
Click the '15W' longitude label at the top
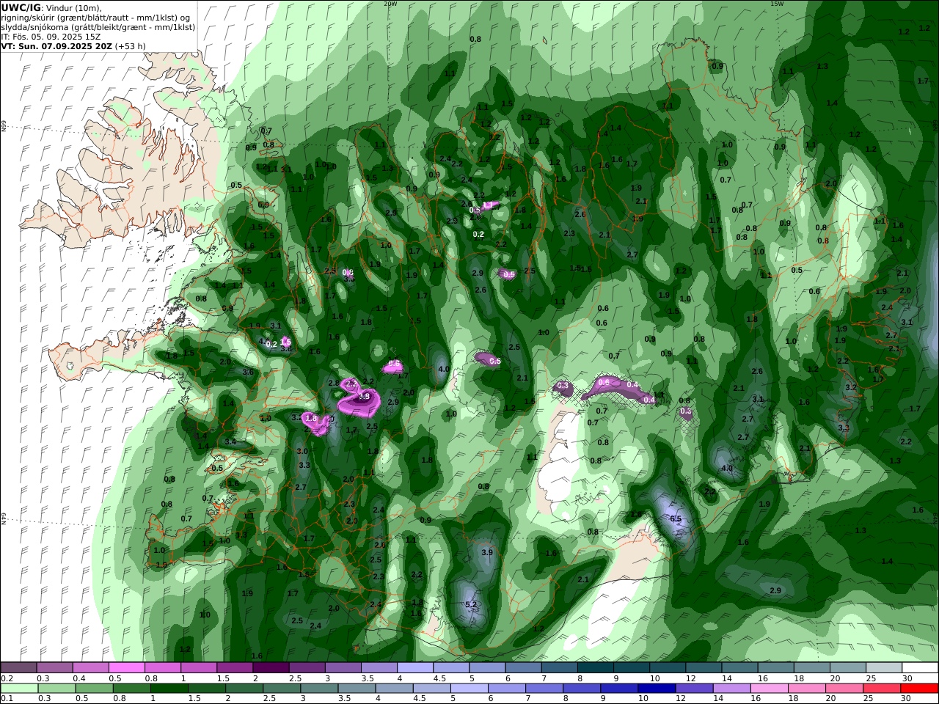click(x=777, y=4)
